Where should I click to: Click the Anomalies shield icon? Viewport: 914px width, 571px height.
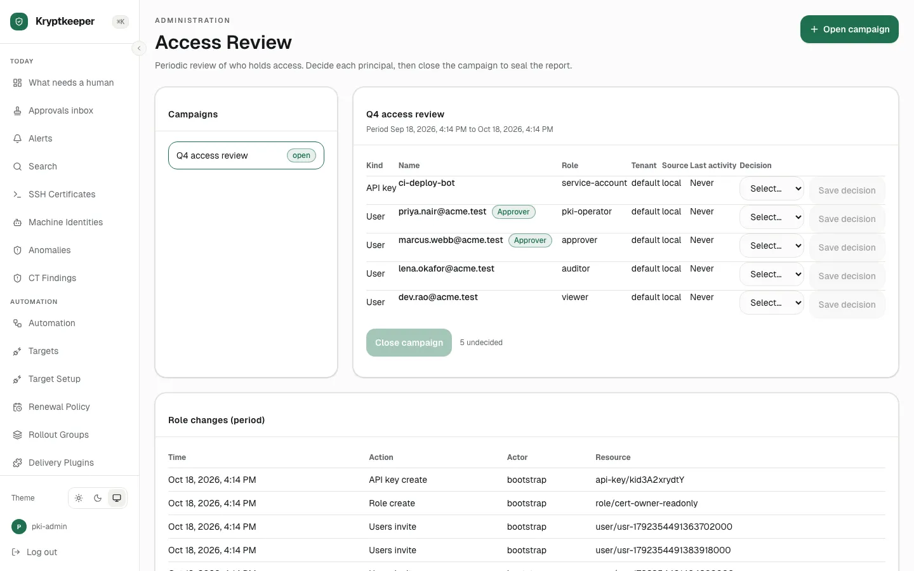pyautogui.click(x=17, y=251)
